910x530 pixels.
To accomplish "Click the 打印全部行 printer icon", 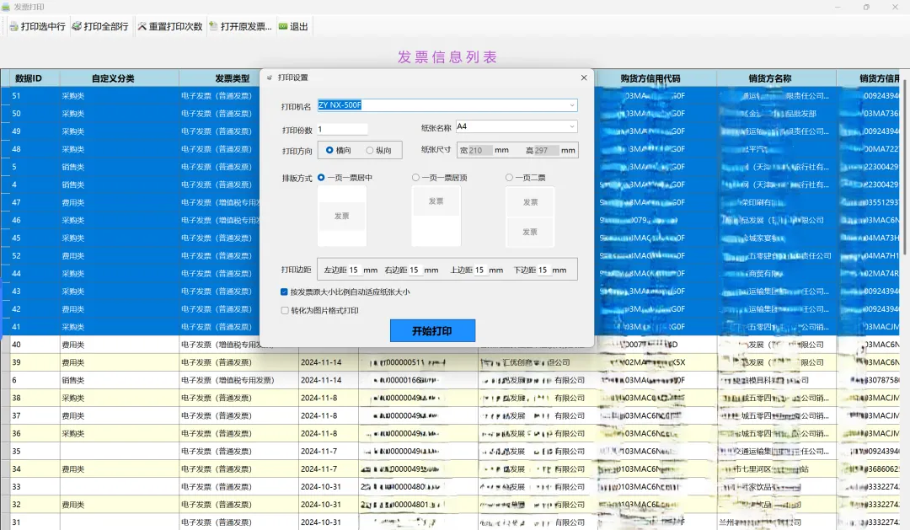I will tap(77, 27).
